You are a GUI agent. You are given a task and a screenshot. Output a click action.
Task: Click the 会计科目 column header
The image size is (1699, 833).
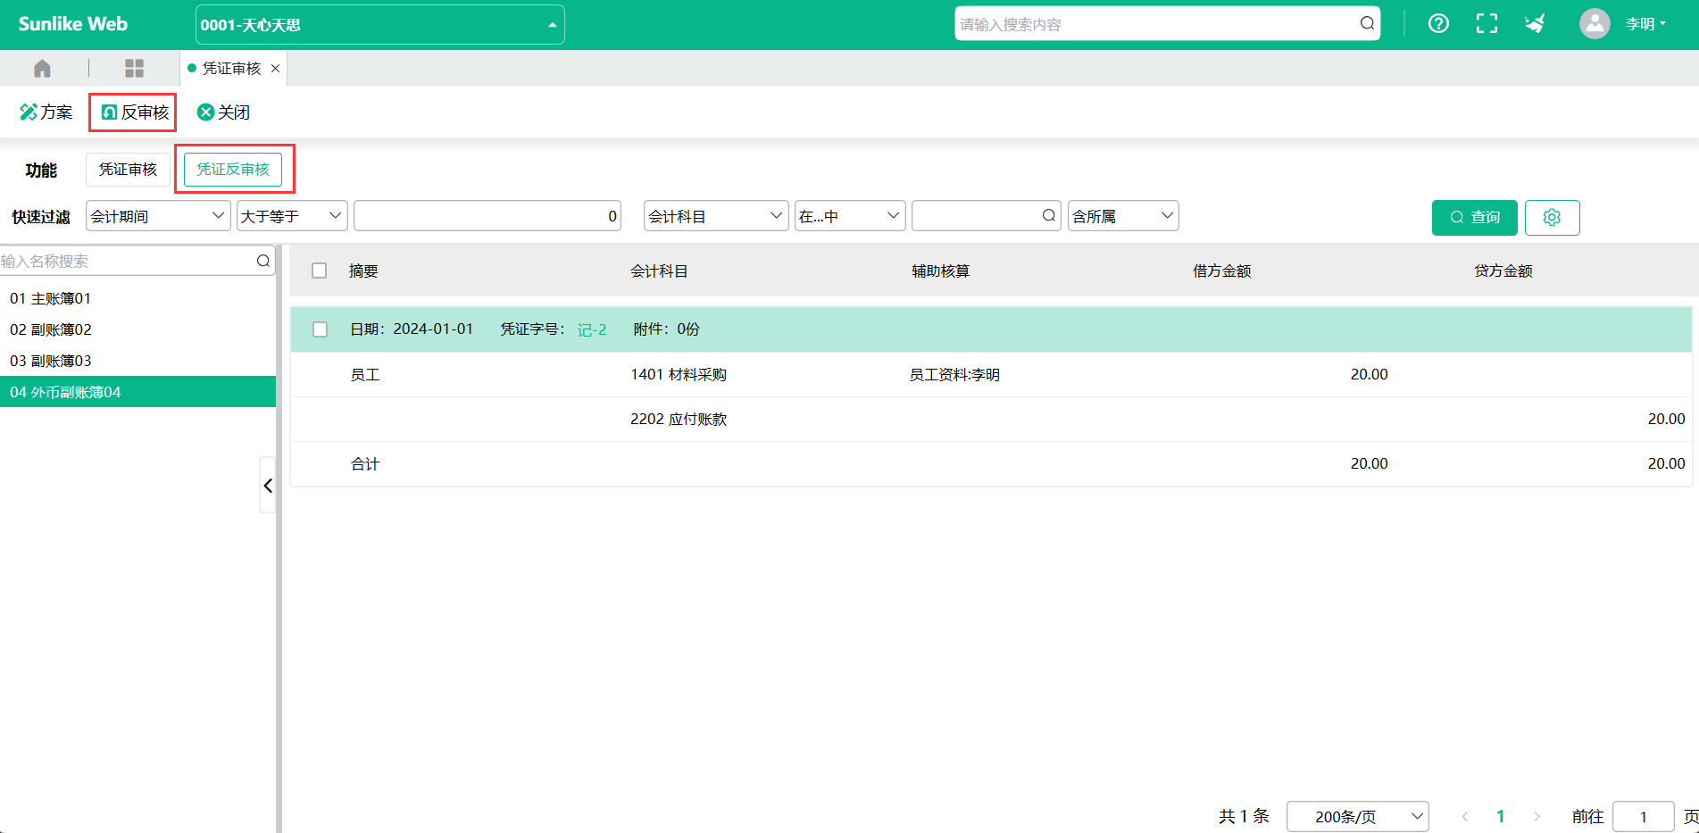click(x=659, y=271)
